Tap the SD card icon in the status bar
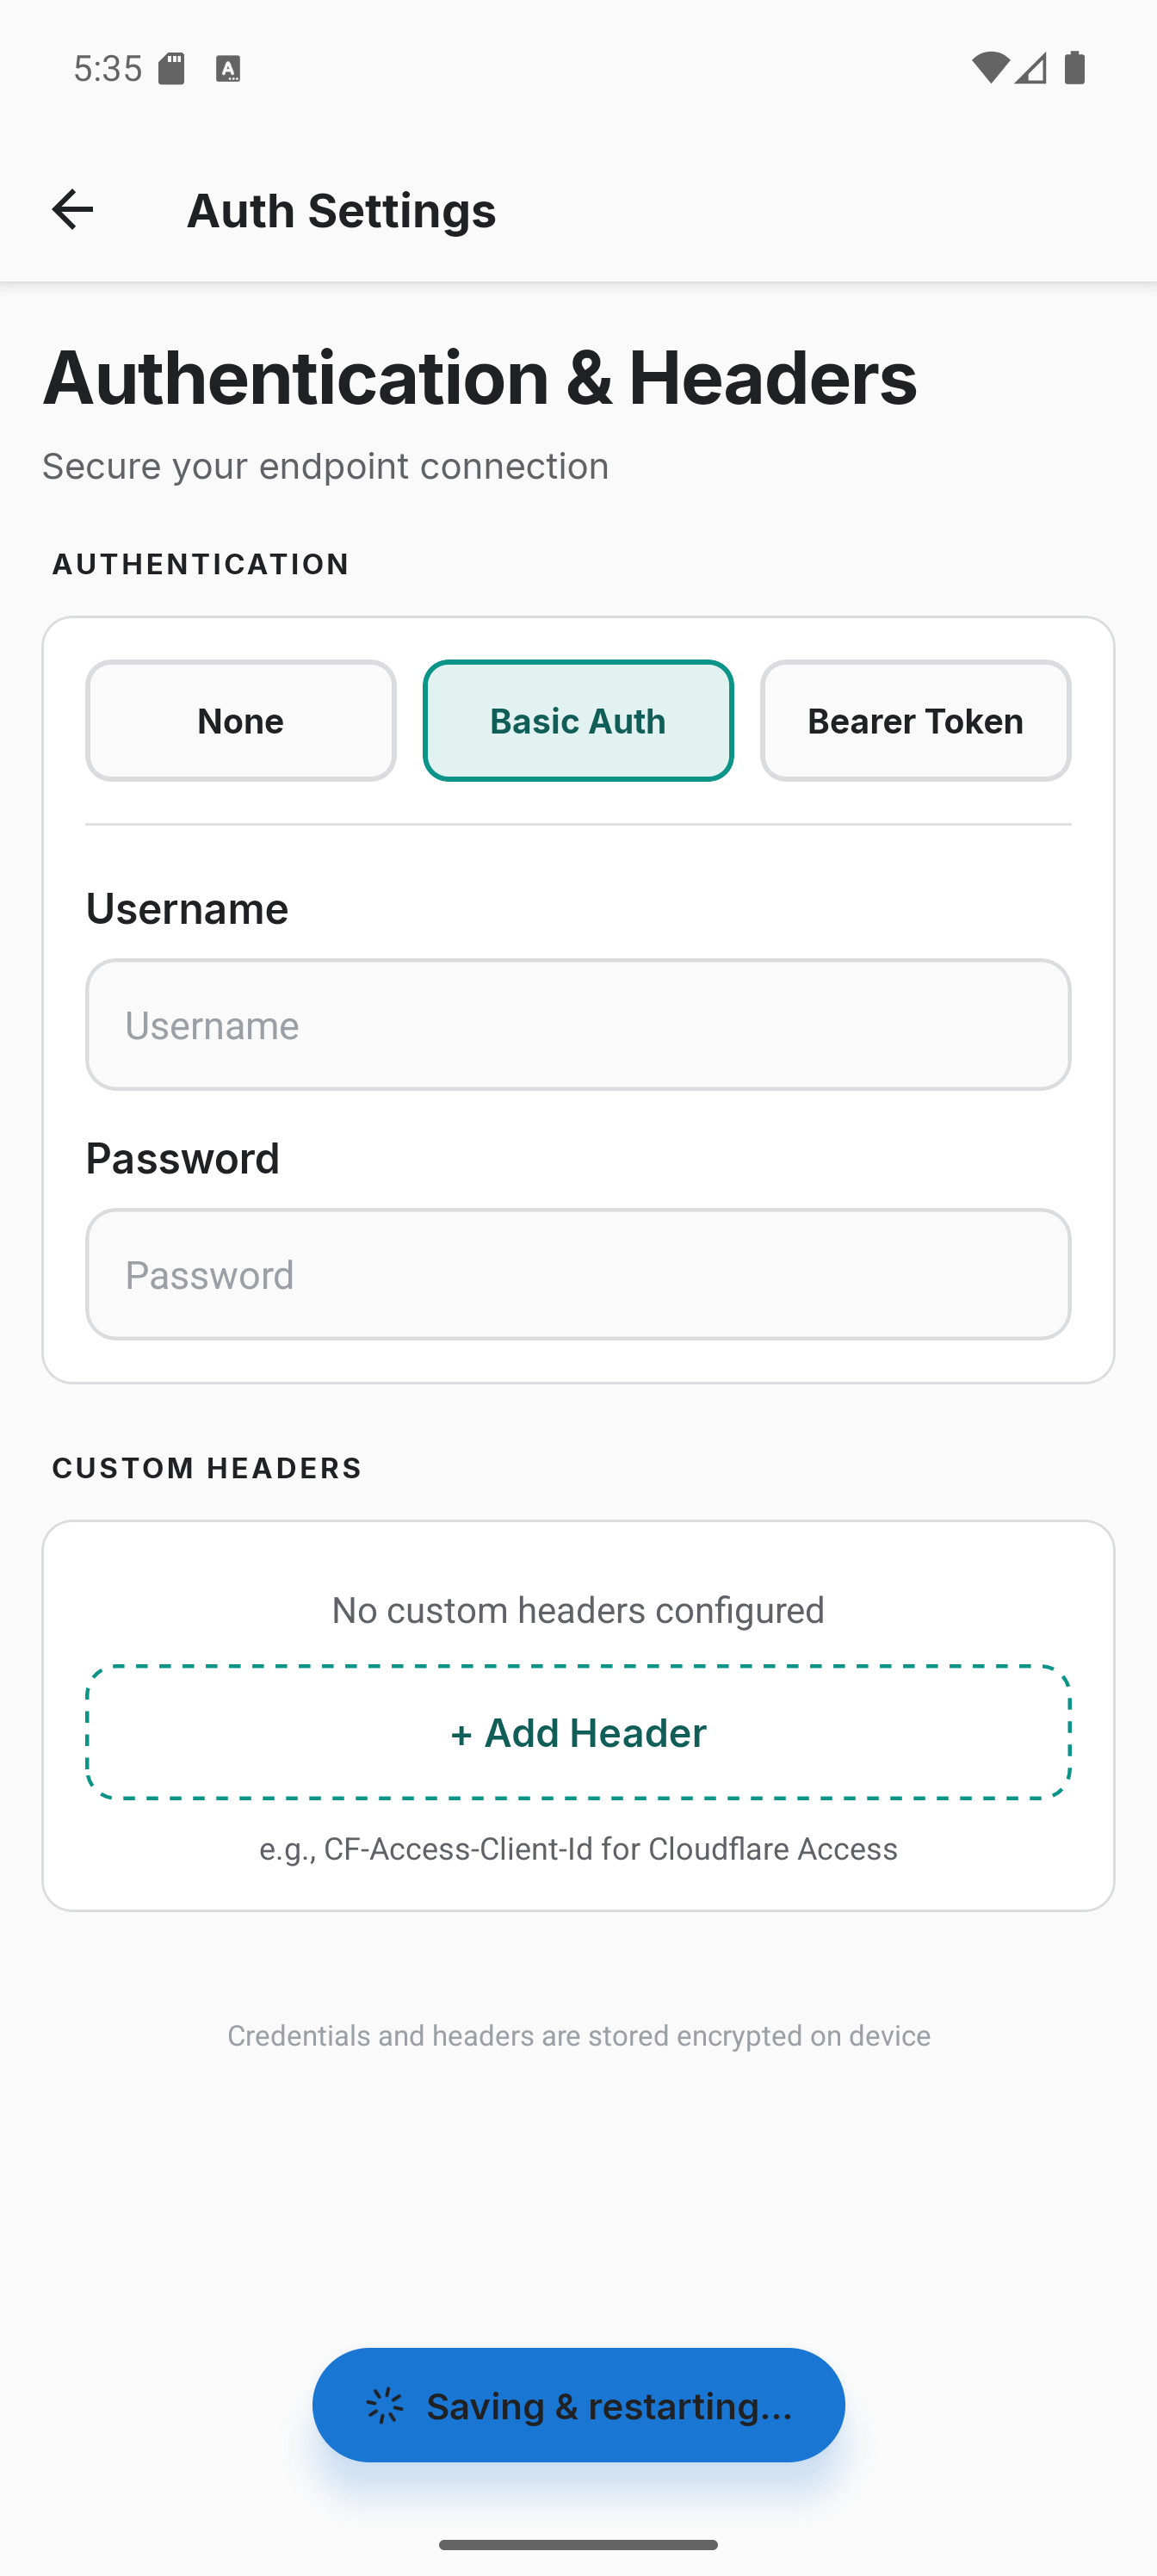1157x2576 pixels. [172, 67]
